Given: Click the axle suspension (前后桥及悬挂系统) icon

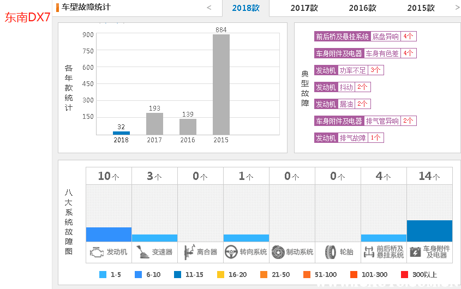Looking at the screenshot, I should point(369,252).
